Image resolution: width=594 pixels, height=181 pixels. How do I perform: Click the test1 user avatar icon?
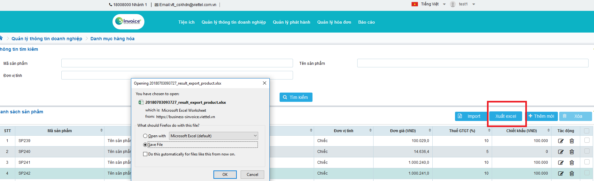[452, 4]
